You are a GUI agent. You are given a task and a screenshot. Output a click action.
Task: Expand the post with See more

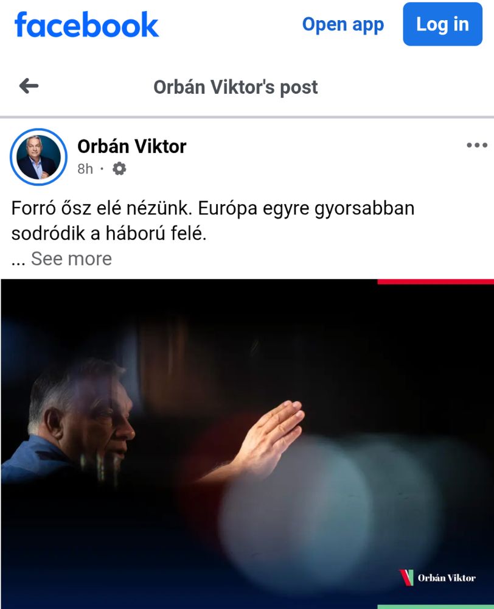tap(71, 259)
